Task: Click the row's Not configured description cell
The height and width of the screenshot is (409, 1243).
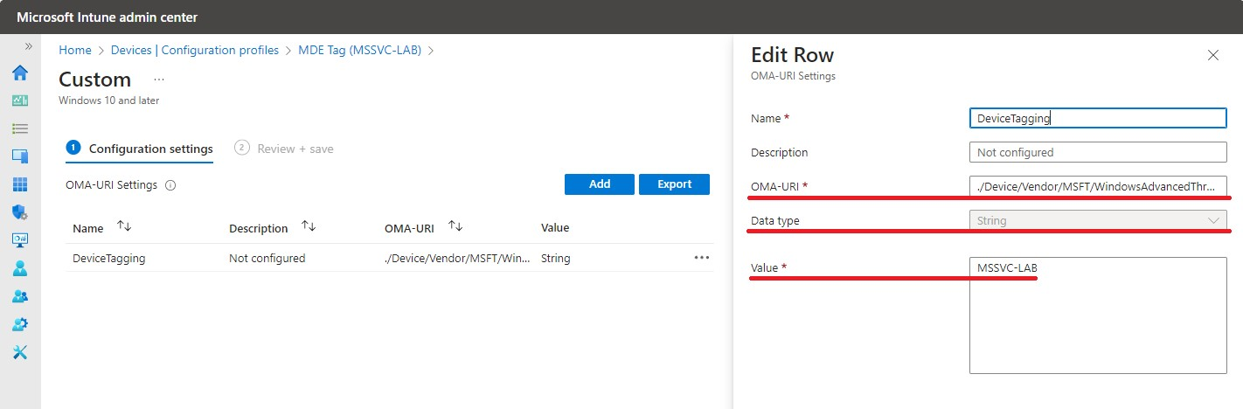Action: (267, 258)
